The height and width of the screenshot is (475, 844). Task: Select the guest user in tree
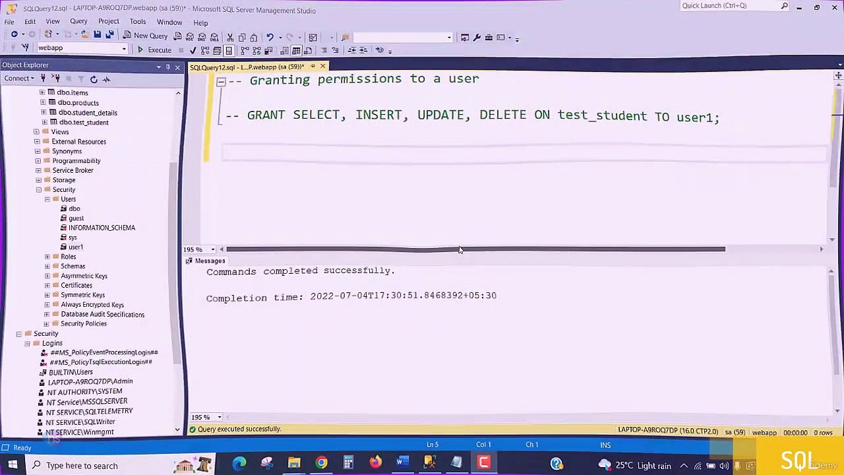76,218
